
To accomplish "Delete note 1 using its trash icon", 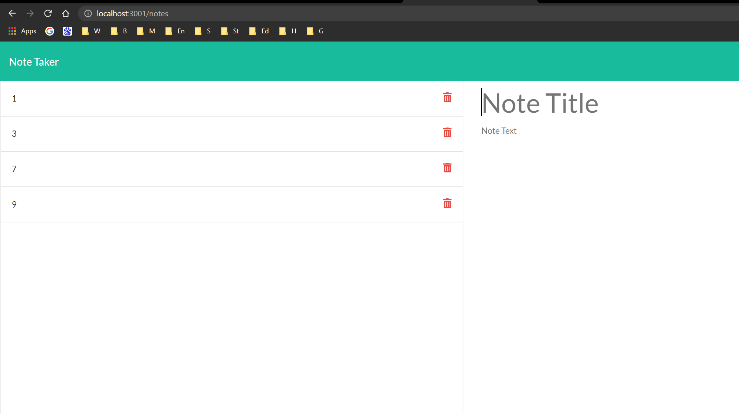I will click(447, 97).
